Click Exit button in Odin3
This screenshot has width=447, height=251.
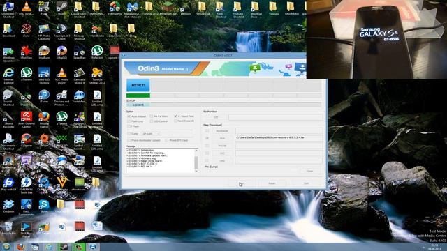306,183
